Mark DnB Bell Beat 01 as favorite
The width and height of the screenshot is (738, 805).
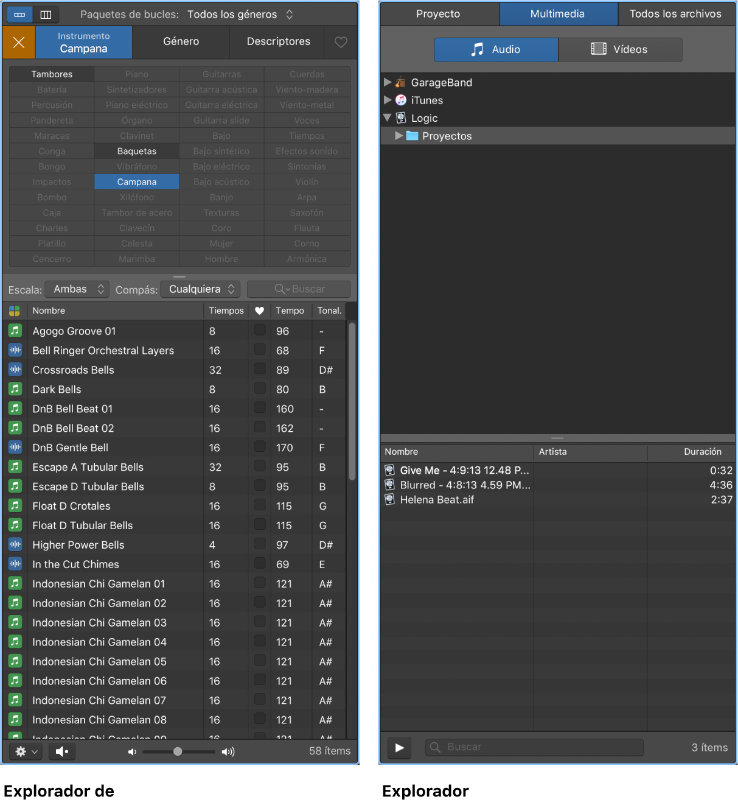pyautogui.click(x=260, y=407)
